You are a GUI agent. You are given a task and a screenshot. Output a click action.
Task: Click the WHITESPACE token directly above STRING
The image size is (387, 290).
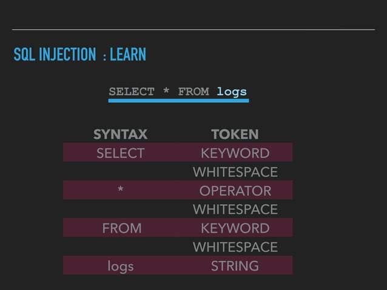(235, 247)
